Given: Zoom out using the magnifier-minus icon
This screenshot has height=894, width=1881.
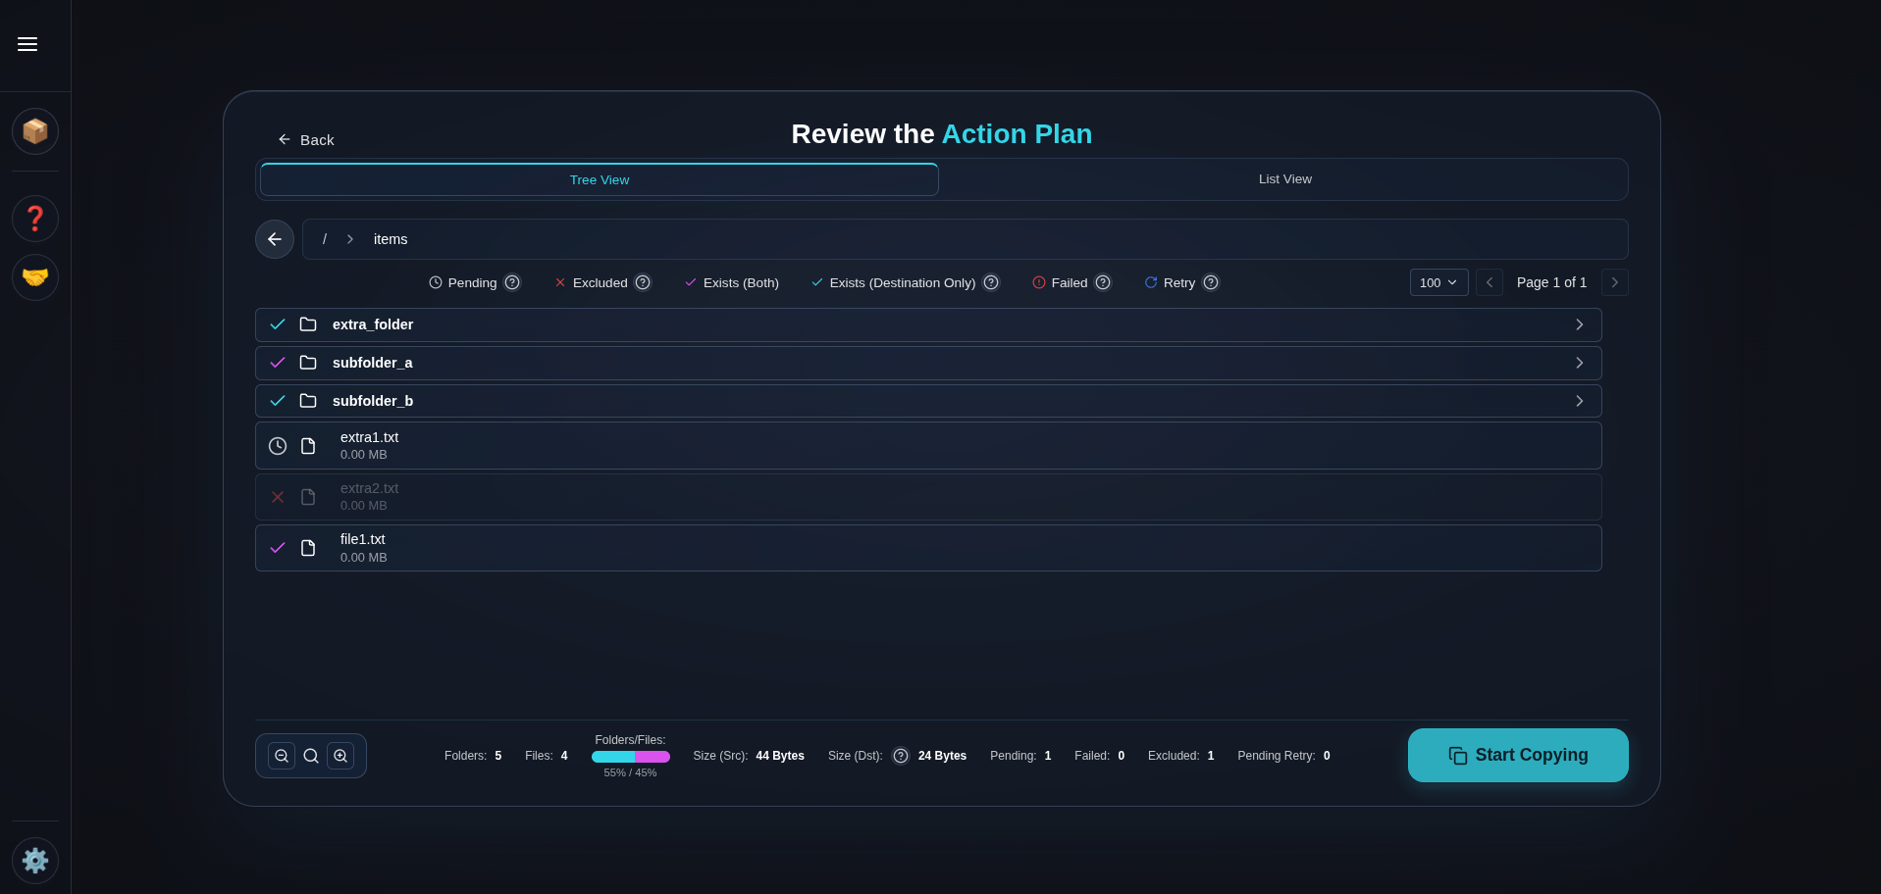Looking at the screenshot, I should pos(282,755).
